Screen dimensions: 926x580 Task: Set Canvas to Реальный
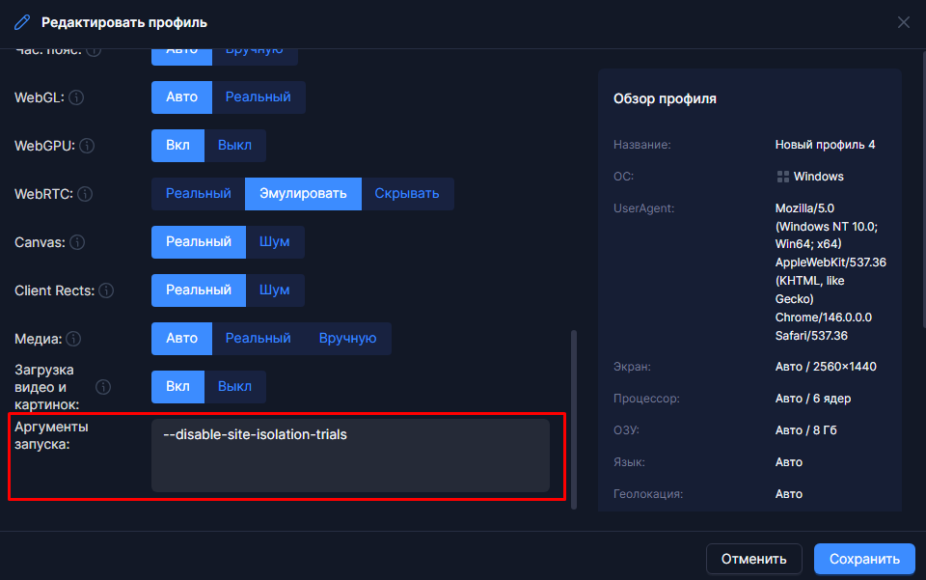(199, 242)
